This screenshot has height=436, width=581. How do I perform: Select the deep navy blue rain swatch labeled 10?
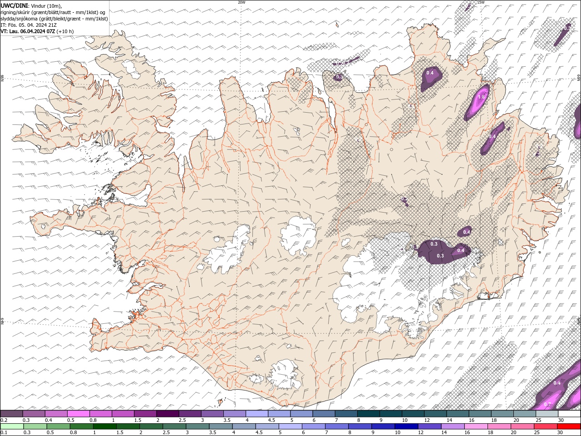coord(406,426)
